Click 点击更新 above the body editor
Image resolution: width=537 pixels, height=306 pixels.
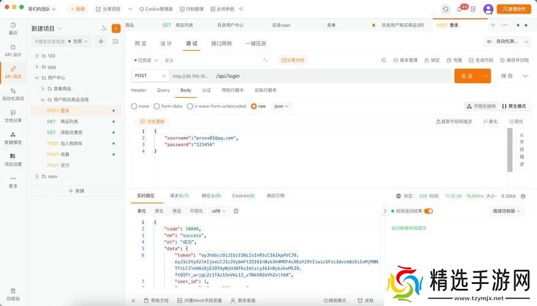tap(152, 122)
